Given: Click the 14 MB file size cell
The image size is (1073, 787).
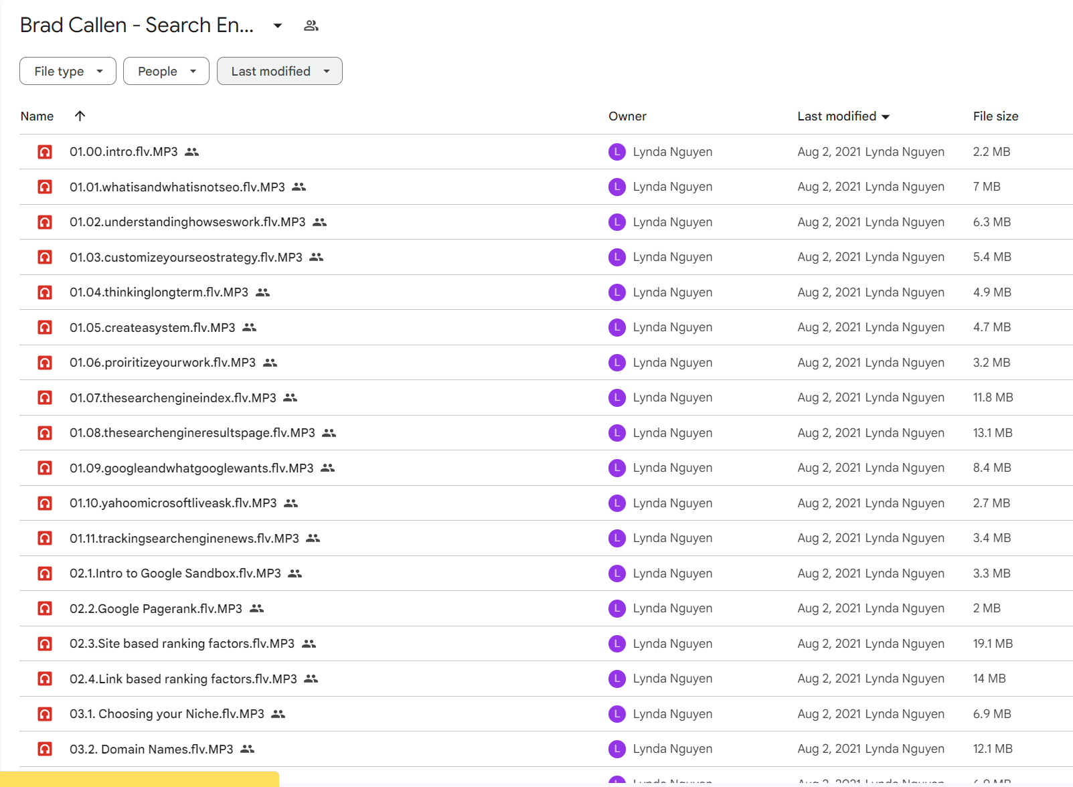Looking at the screenshot, I should click(989, 679).
